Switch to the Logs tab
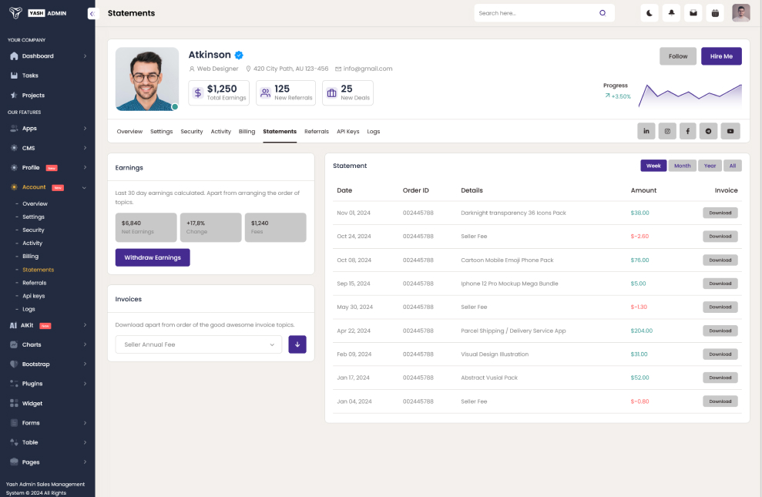This screenshot has height=497, width=762. [373, 132]
